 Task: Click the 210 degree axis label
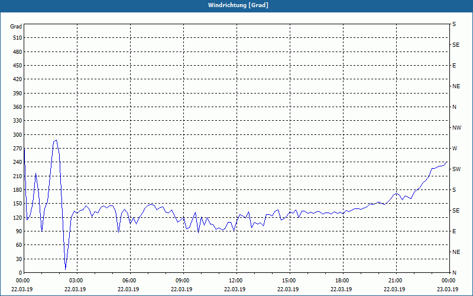click(18, 176)
